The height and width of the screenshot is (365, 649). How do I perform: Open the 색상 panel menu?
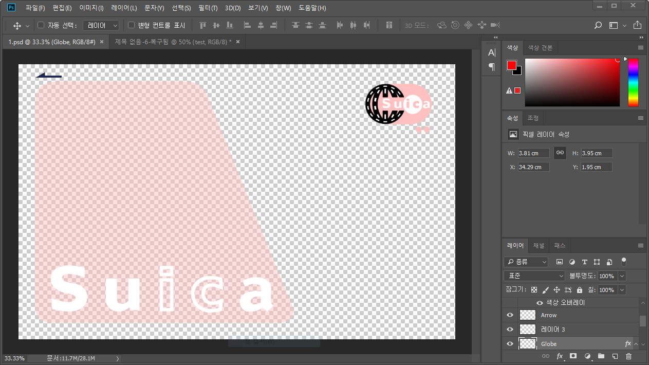pyautogui.click(x=641, y=47)
